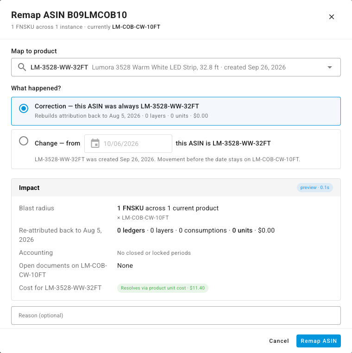Click the preview · 0.1s badge
The width and height of the screenshot is (352, 353).
pos(314,188)
